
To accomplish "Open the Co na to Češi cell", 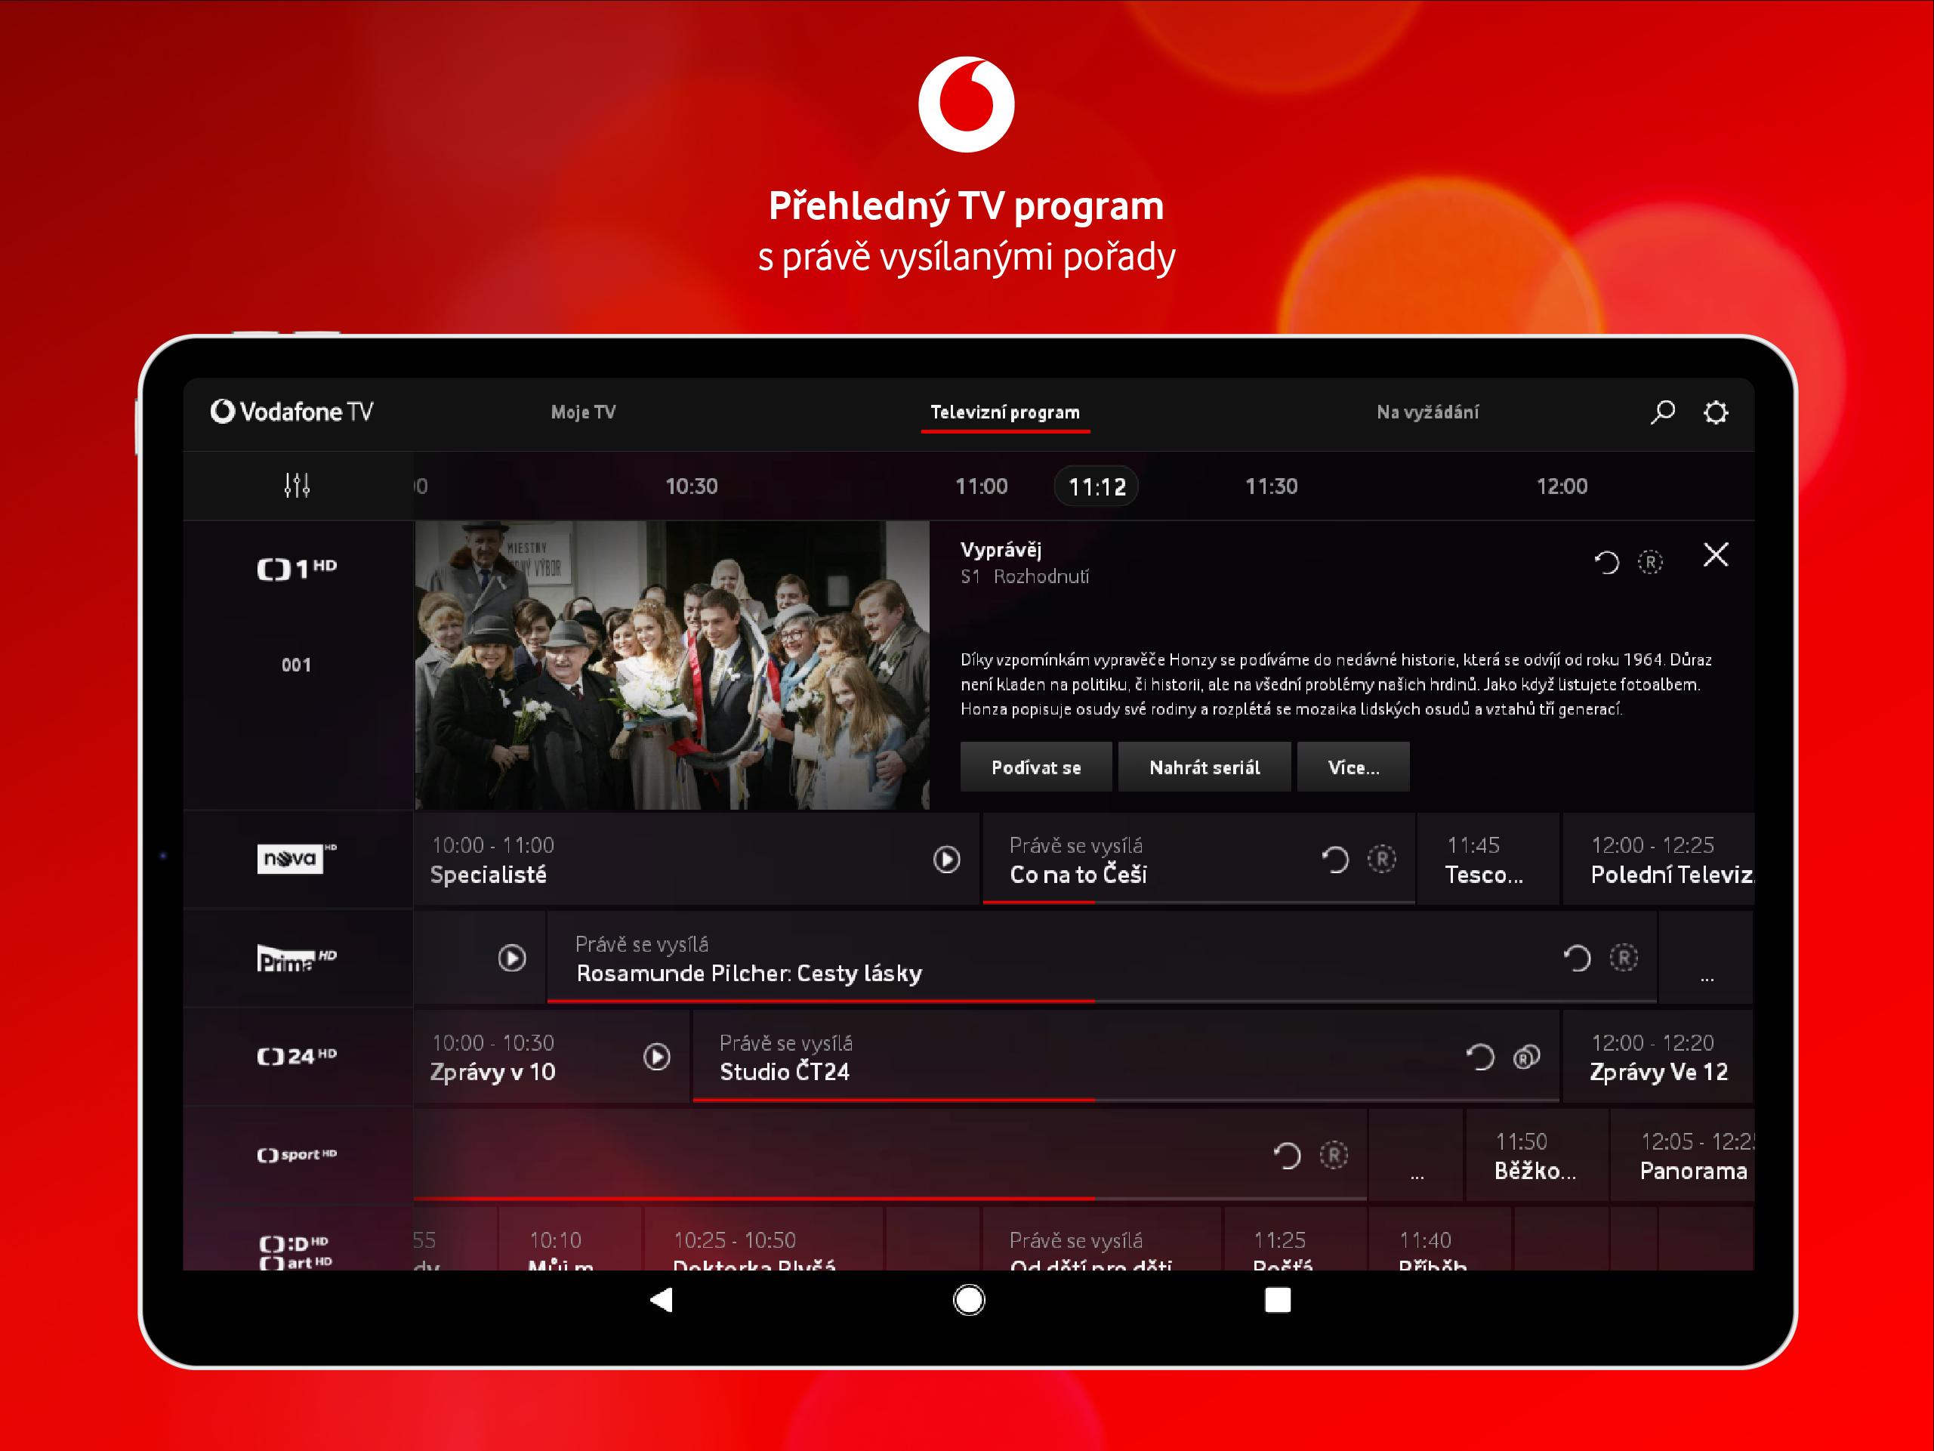I will 1198,859.
